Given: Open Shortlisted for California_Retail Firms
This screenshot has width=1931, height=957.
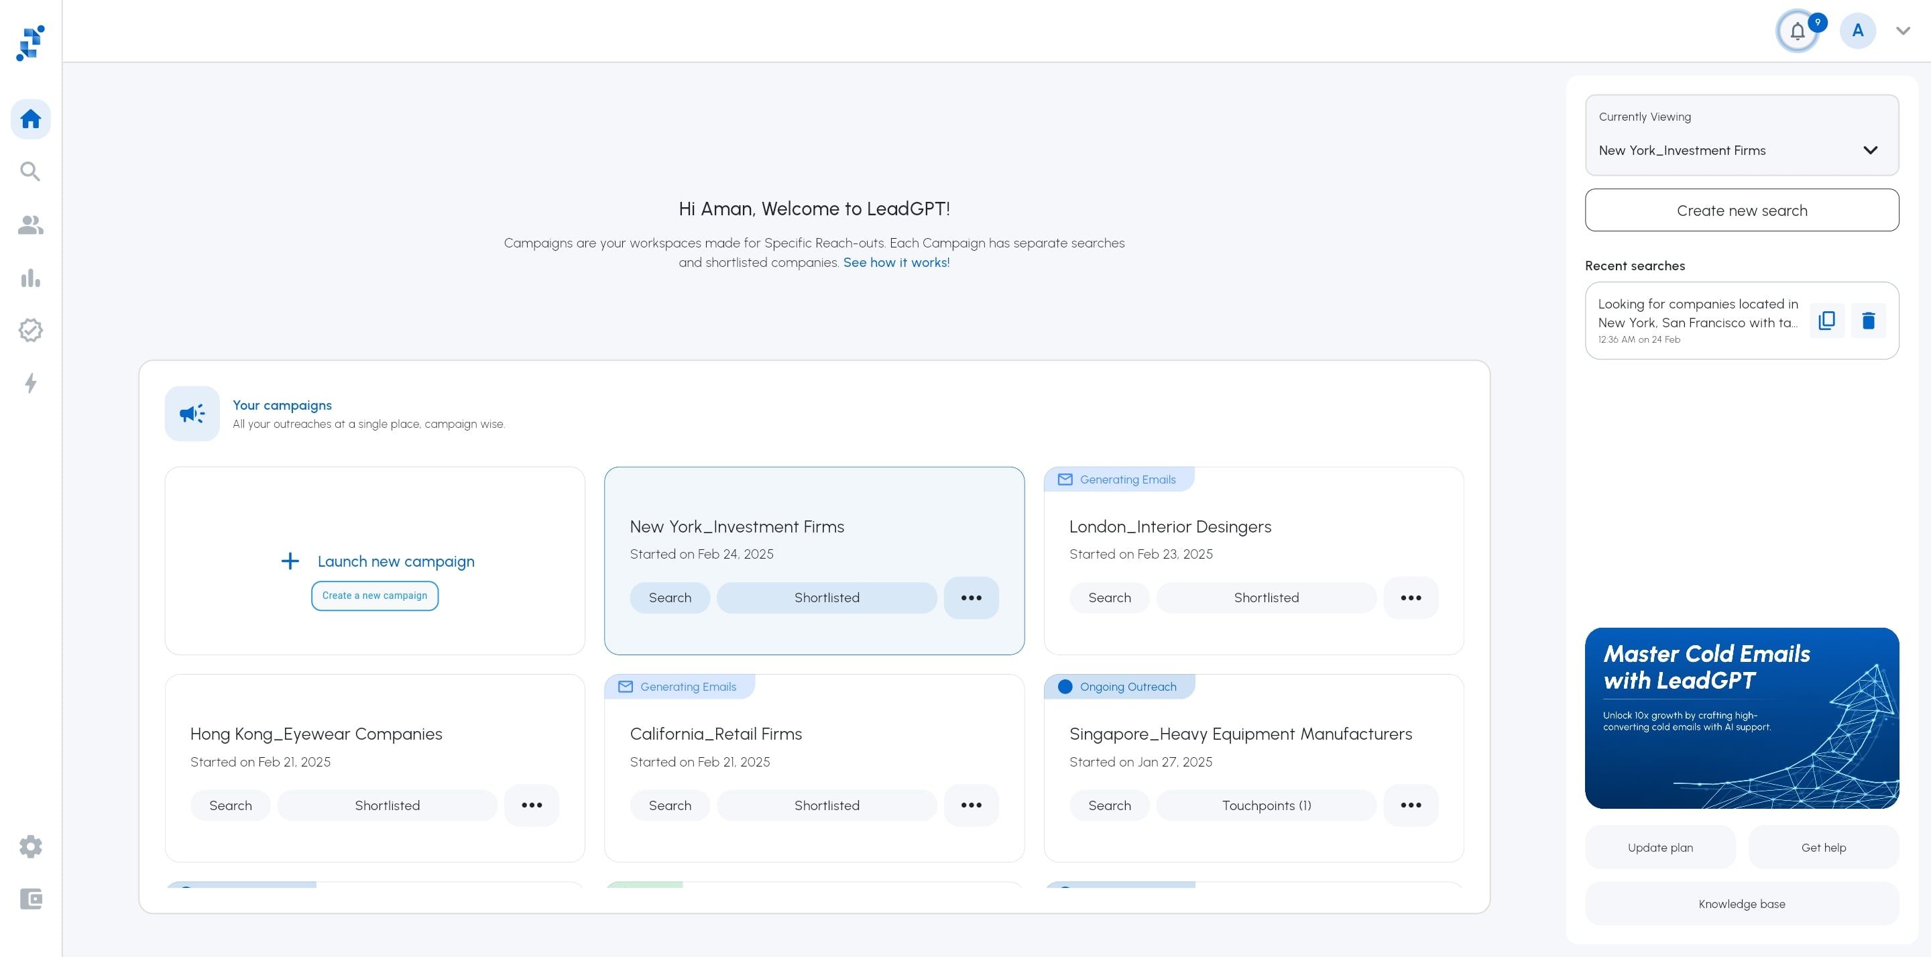Looking at the screenshot, I should (x=827, y=805).
